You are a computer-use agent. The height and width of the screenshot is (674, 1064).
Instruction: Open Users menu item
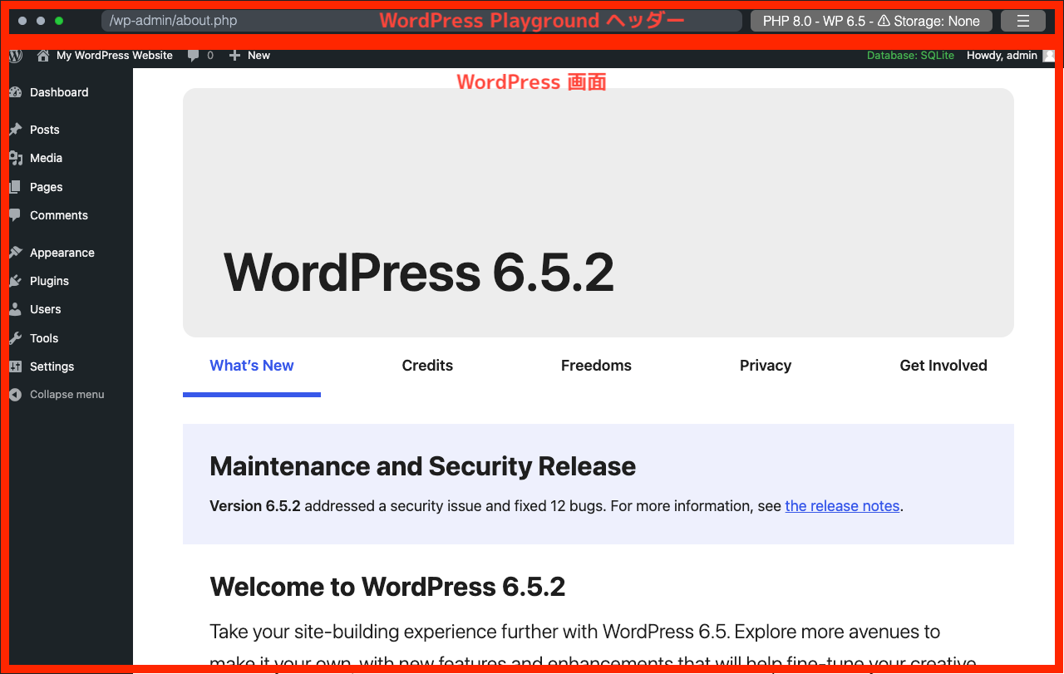coord(46,309)
